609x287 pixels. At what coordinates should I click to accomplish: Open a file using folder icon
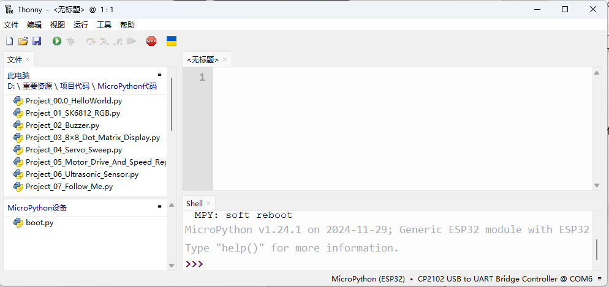(x=23, y=41)
